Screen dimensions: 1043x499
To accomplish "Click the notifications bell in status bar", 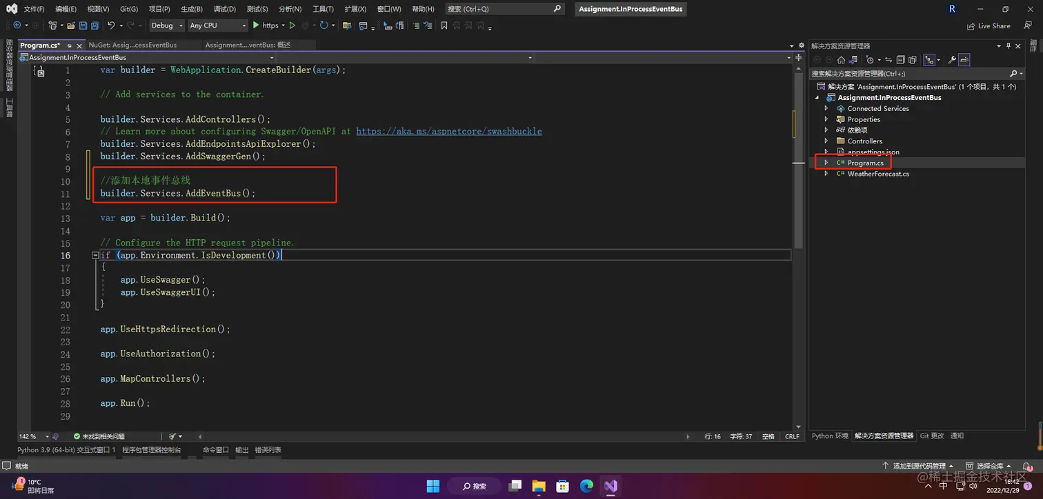I will (x=1028, y=467).
